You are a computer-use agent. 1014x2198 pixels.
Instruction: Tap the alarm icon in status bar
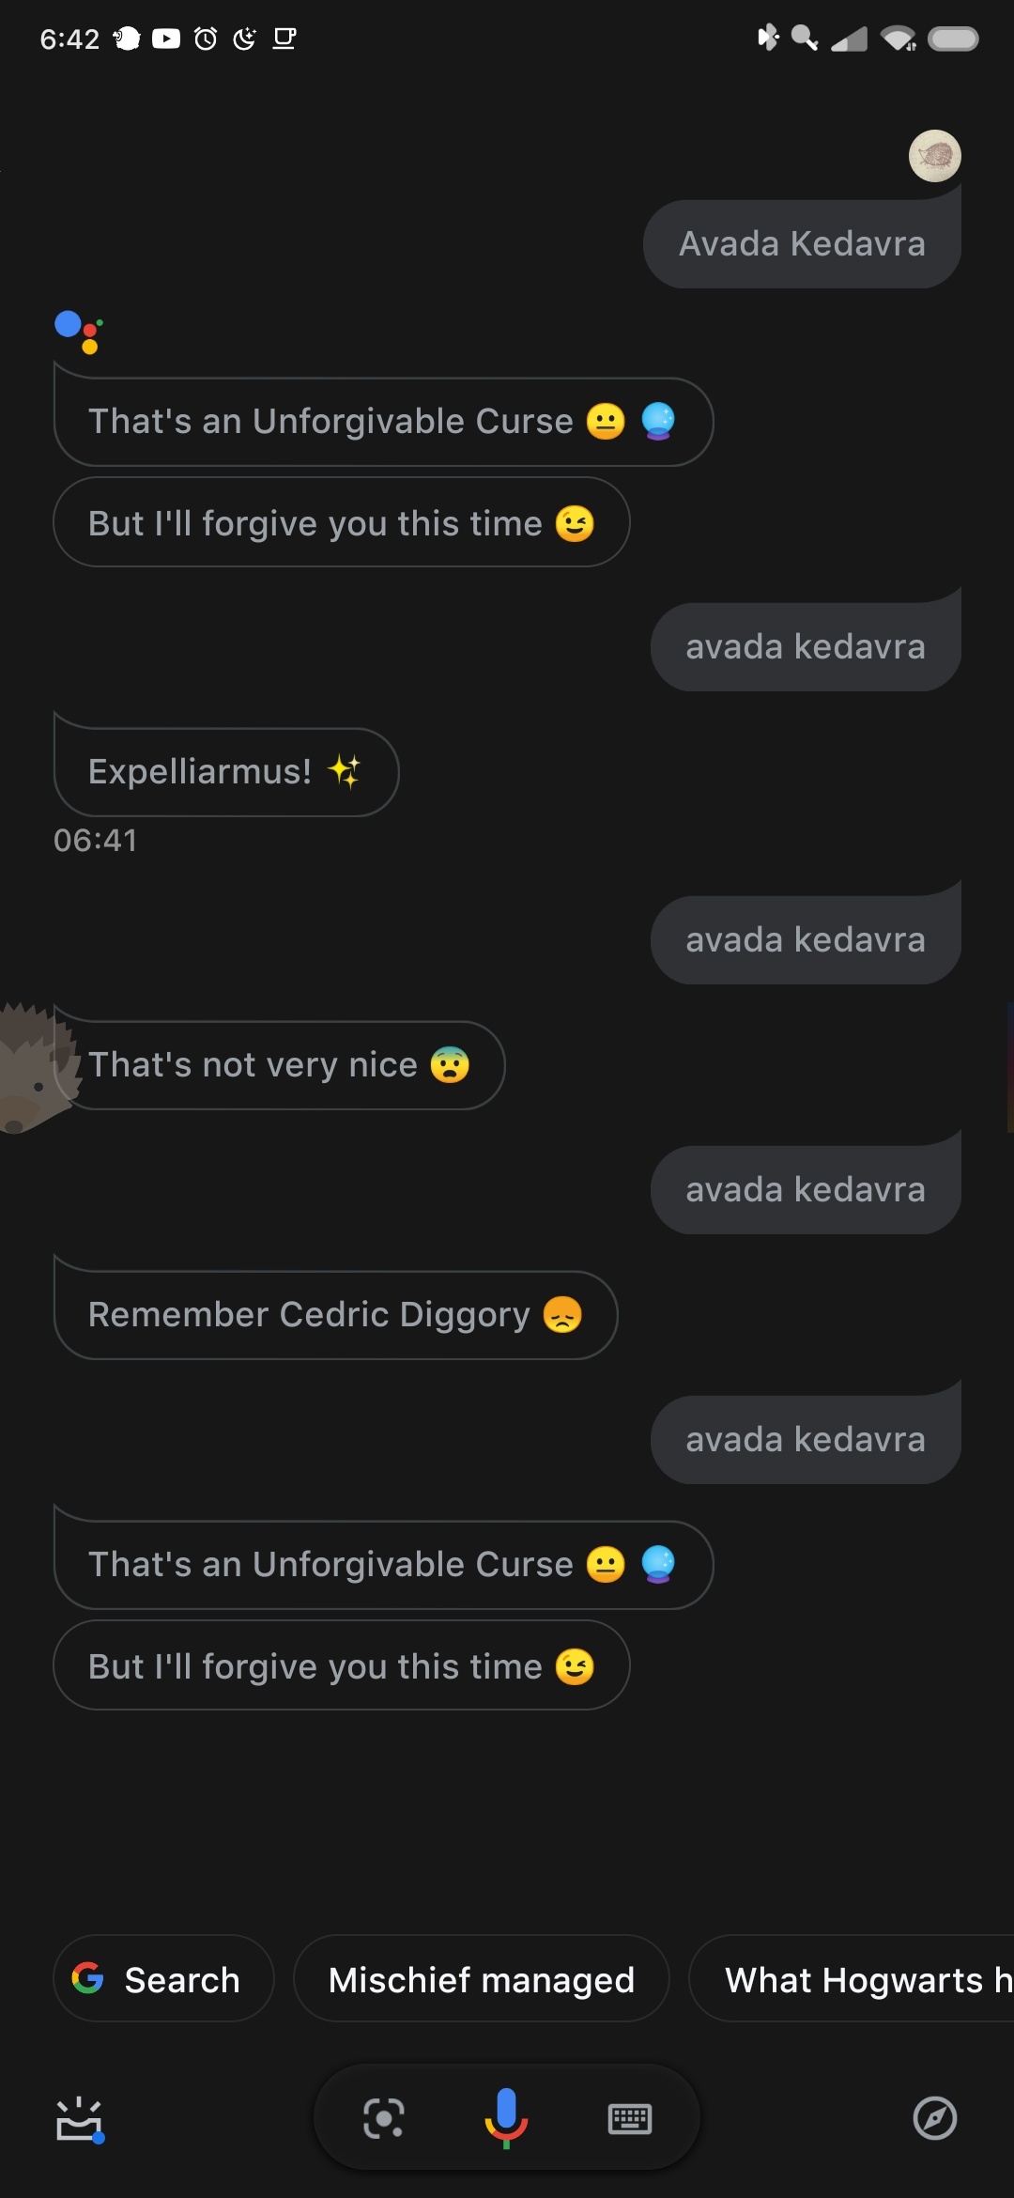[x=206, y=39]
